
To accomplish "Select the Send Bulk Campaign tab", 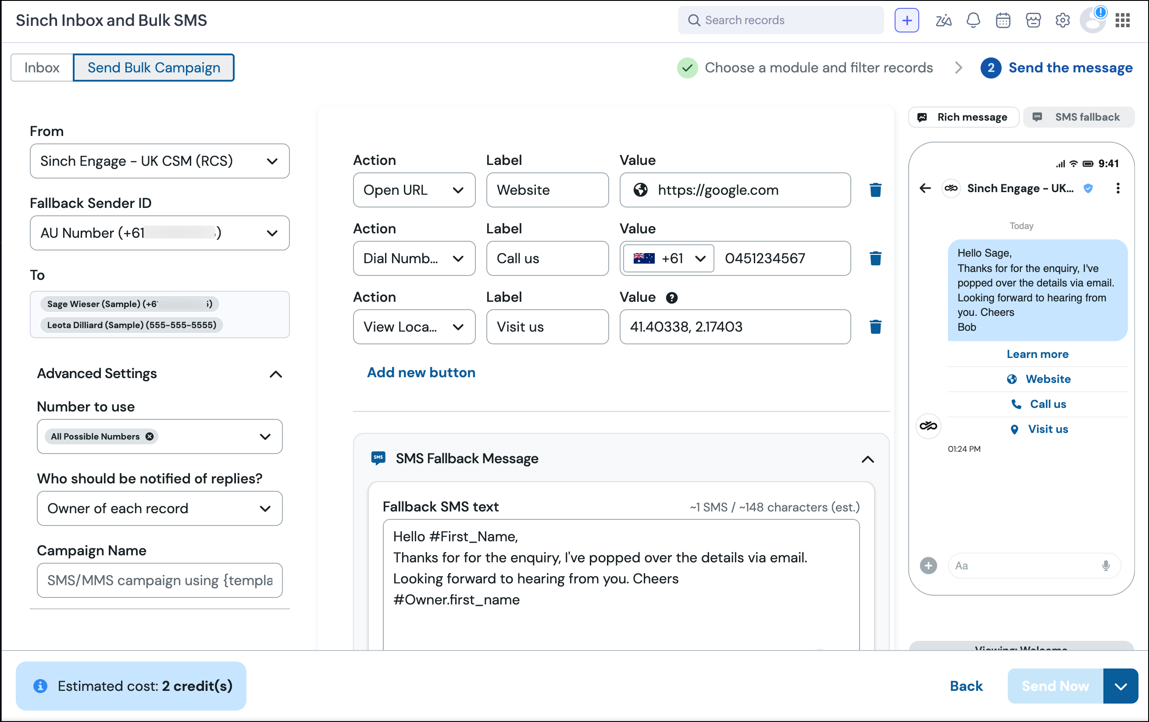I will coord(153,68).
